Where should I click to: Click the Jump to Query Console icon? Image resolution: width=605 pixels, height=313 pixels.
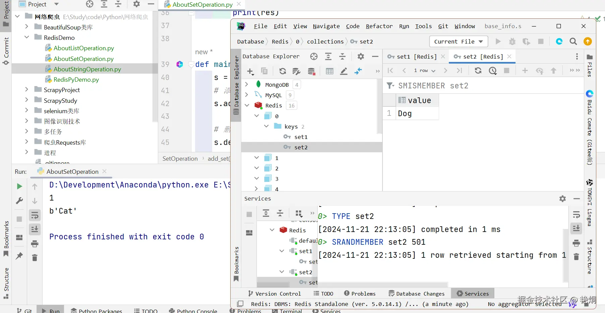tap(358, 71)
